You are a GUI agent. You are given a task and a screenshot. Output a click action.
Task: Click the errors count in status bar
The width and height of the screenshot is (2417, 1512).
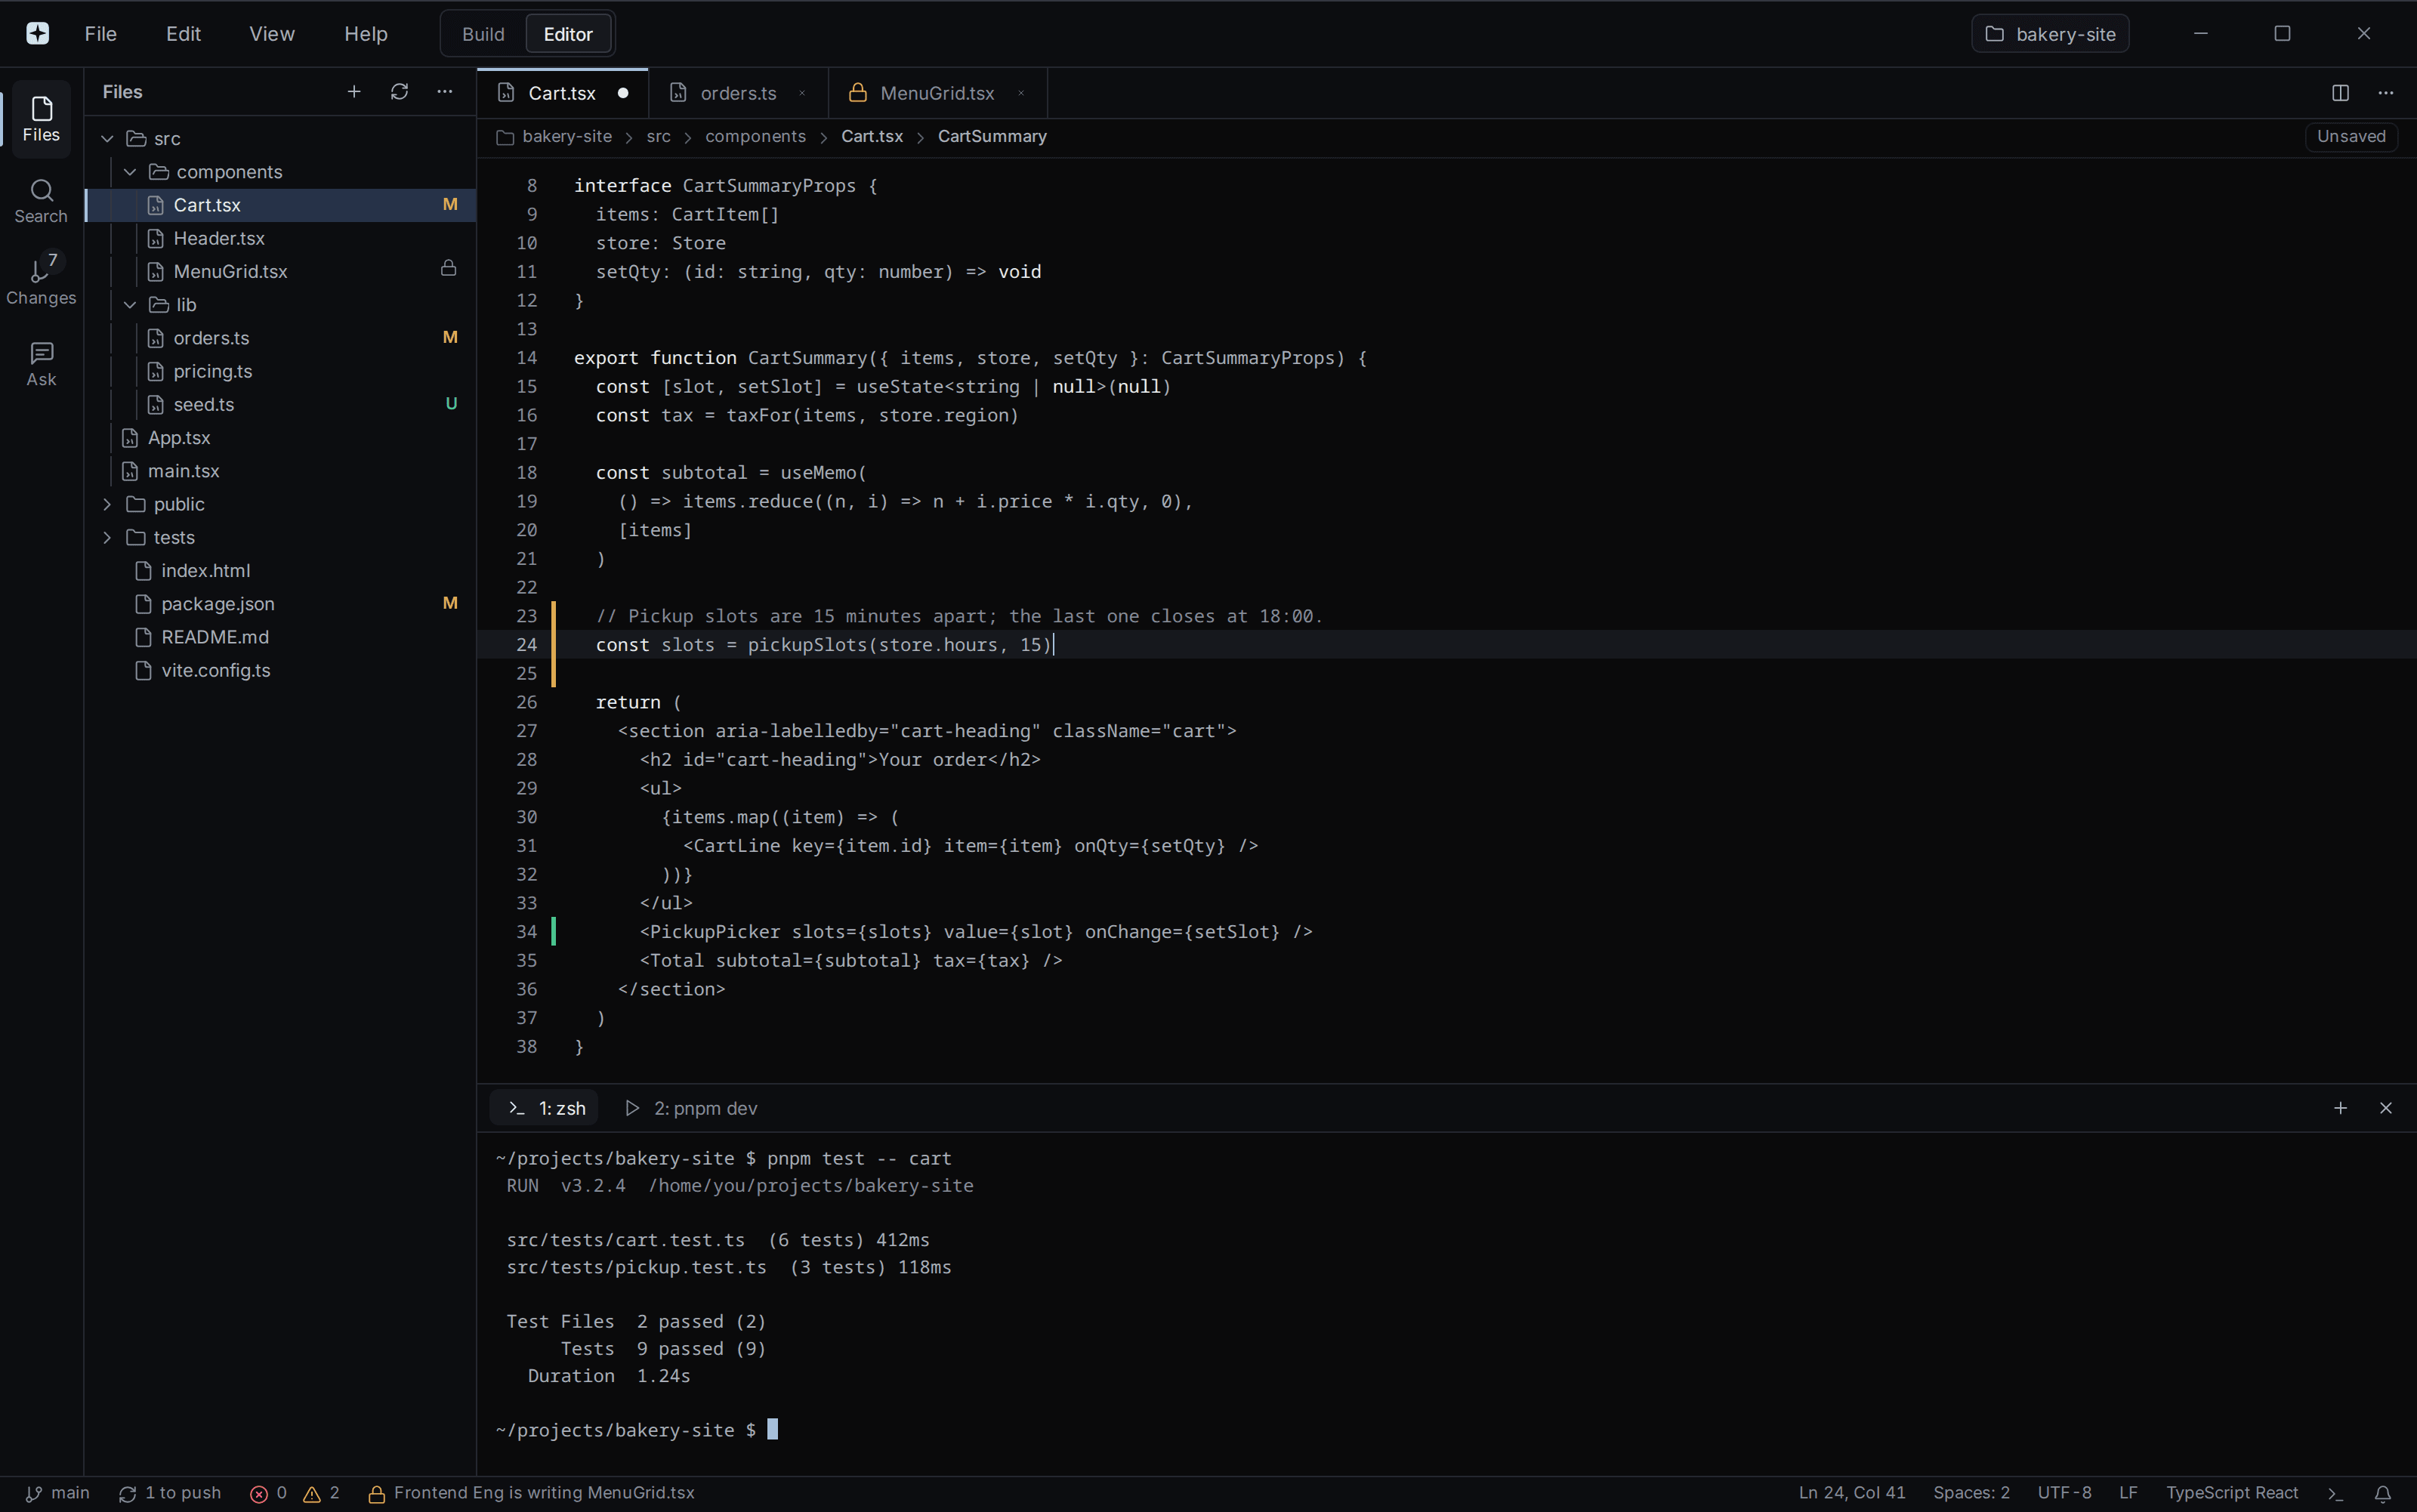coord(269,1493)
